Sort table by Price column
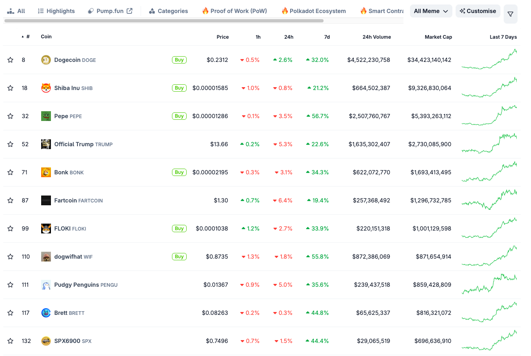This screenshot has height=356, width=531. (x=223, y=37)
